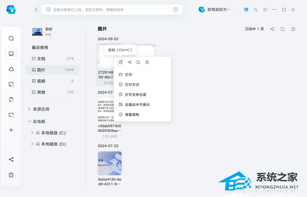Image resolution: width=307 pixels, height=197 pixels.
Task: Click the 图片 page heading
Action: click(102, 29)
